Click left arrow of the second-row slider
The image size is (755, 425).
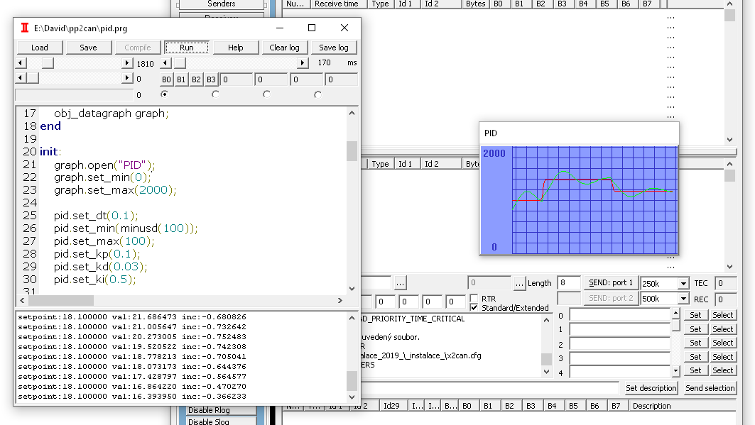coord(20,78)
